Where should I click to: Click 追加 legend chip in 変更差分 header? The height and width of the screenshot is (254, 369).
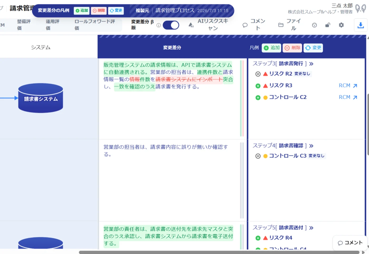click(x=271, y=48)
